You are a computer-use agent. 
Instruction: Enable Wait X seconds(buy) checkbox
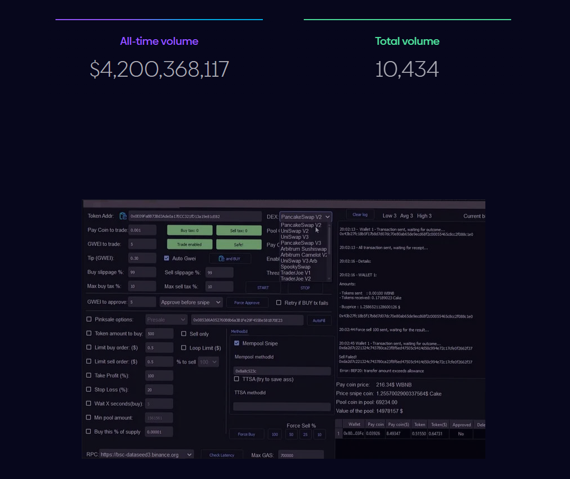point(89,403)
